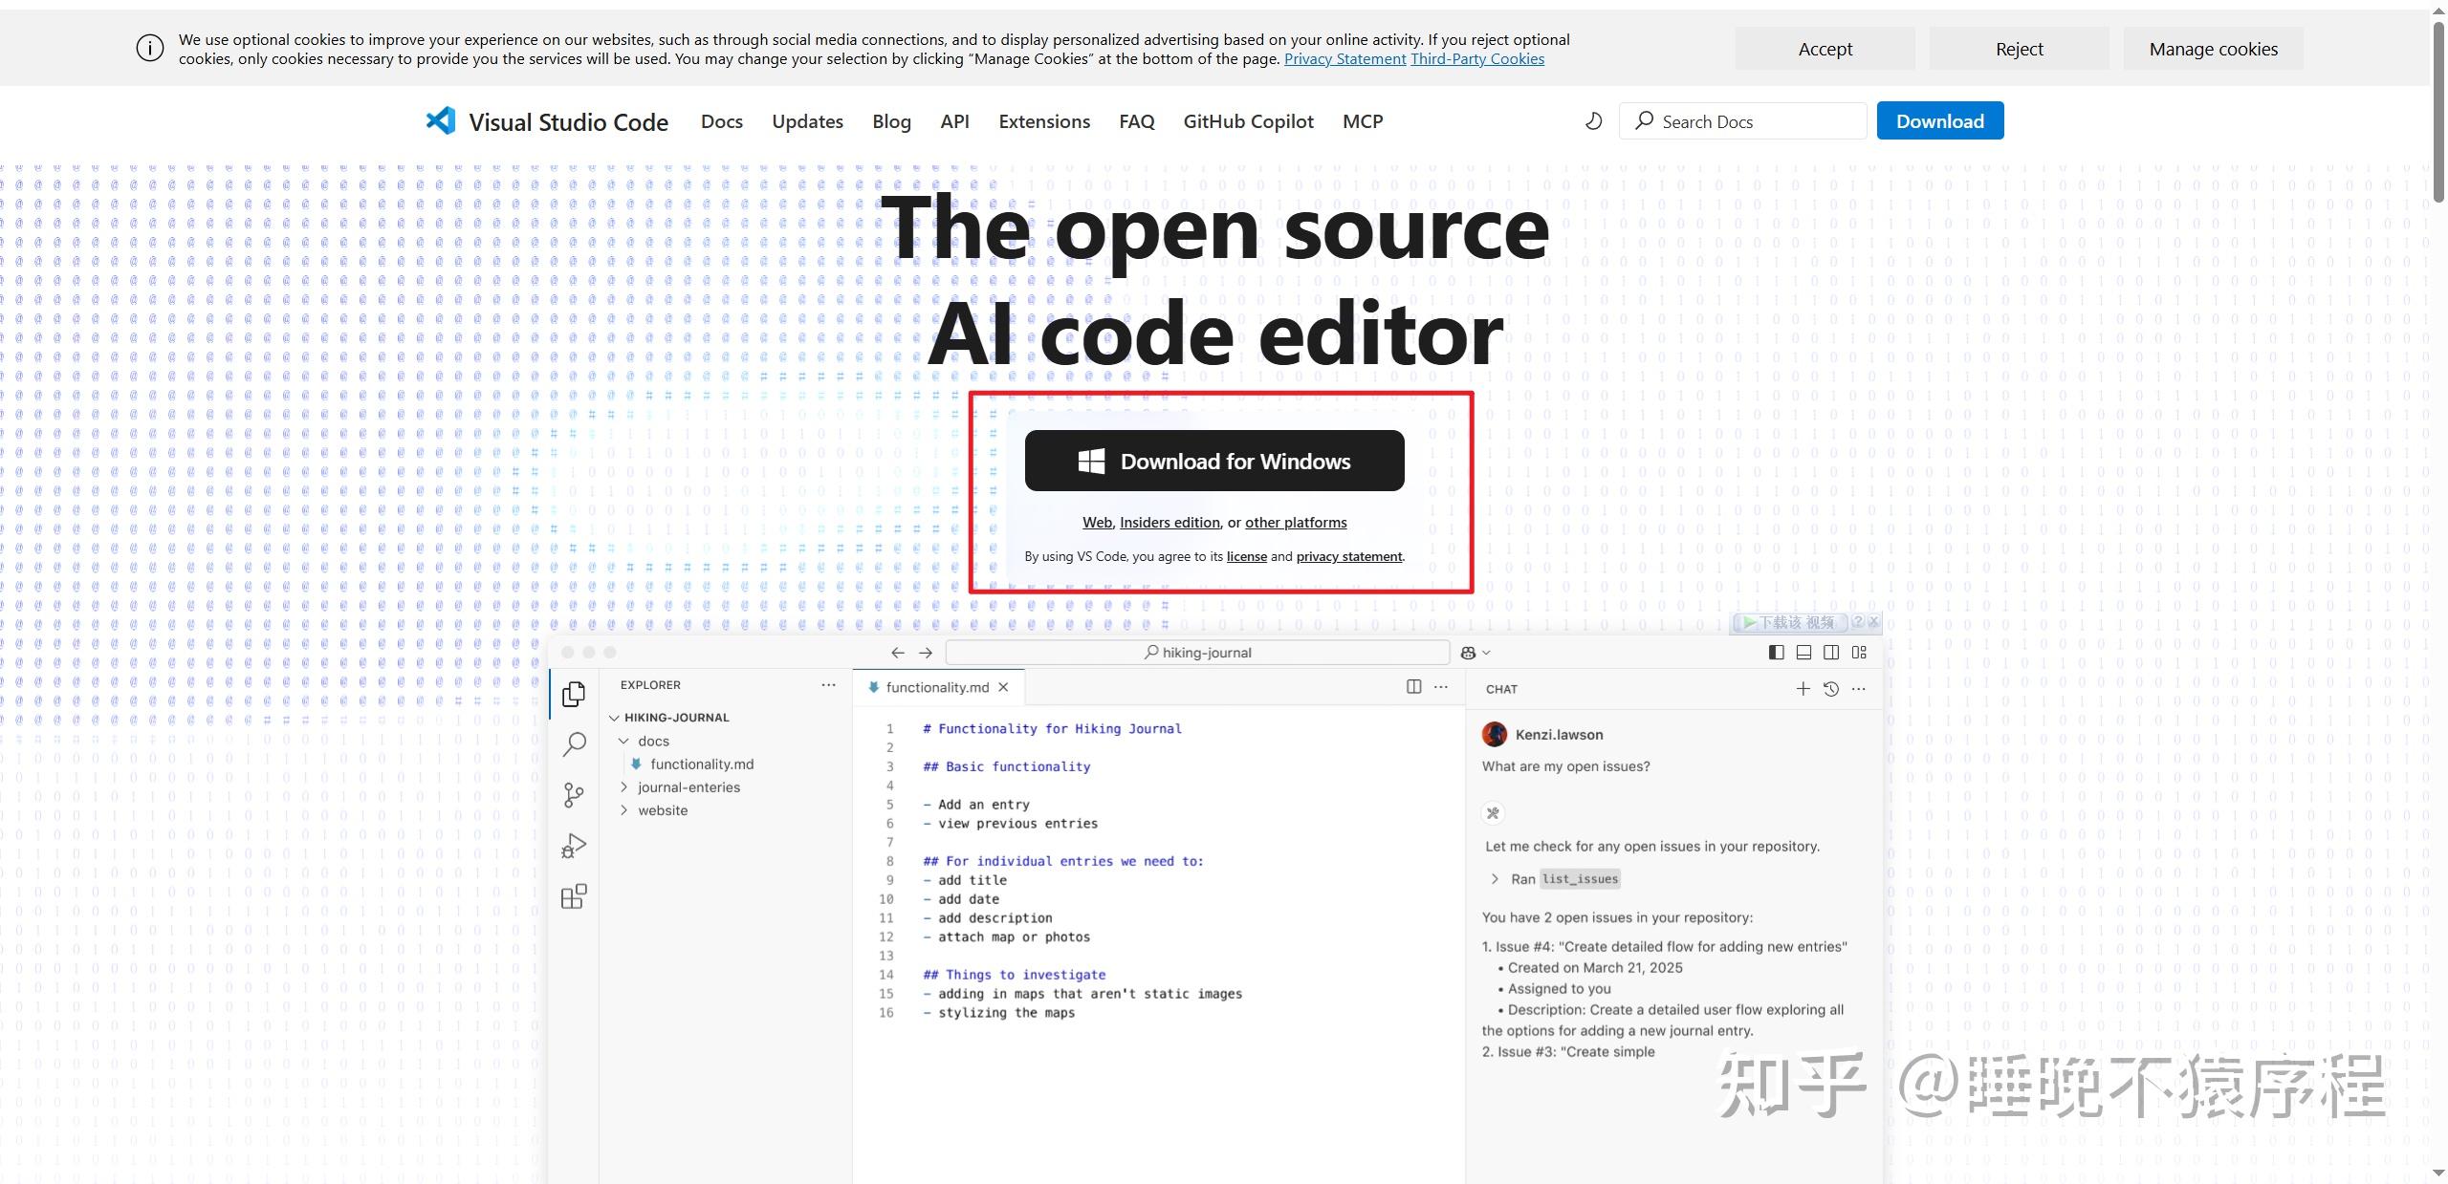Open the Extensions menu in the navigation bar
This screenshot has height=1184, width=2448.
click(x=1044, y=121)
